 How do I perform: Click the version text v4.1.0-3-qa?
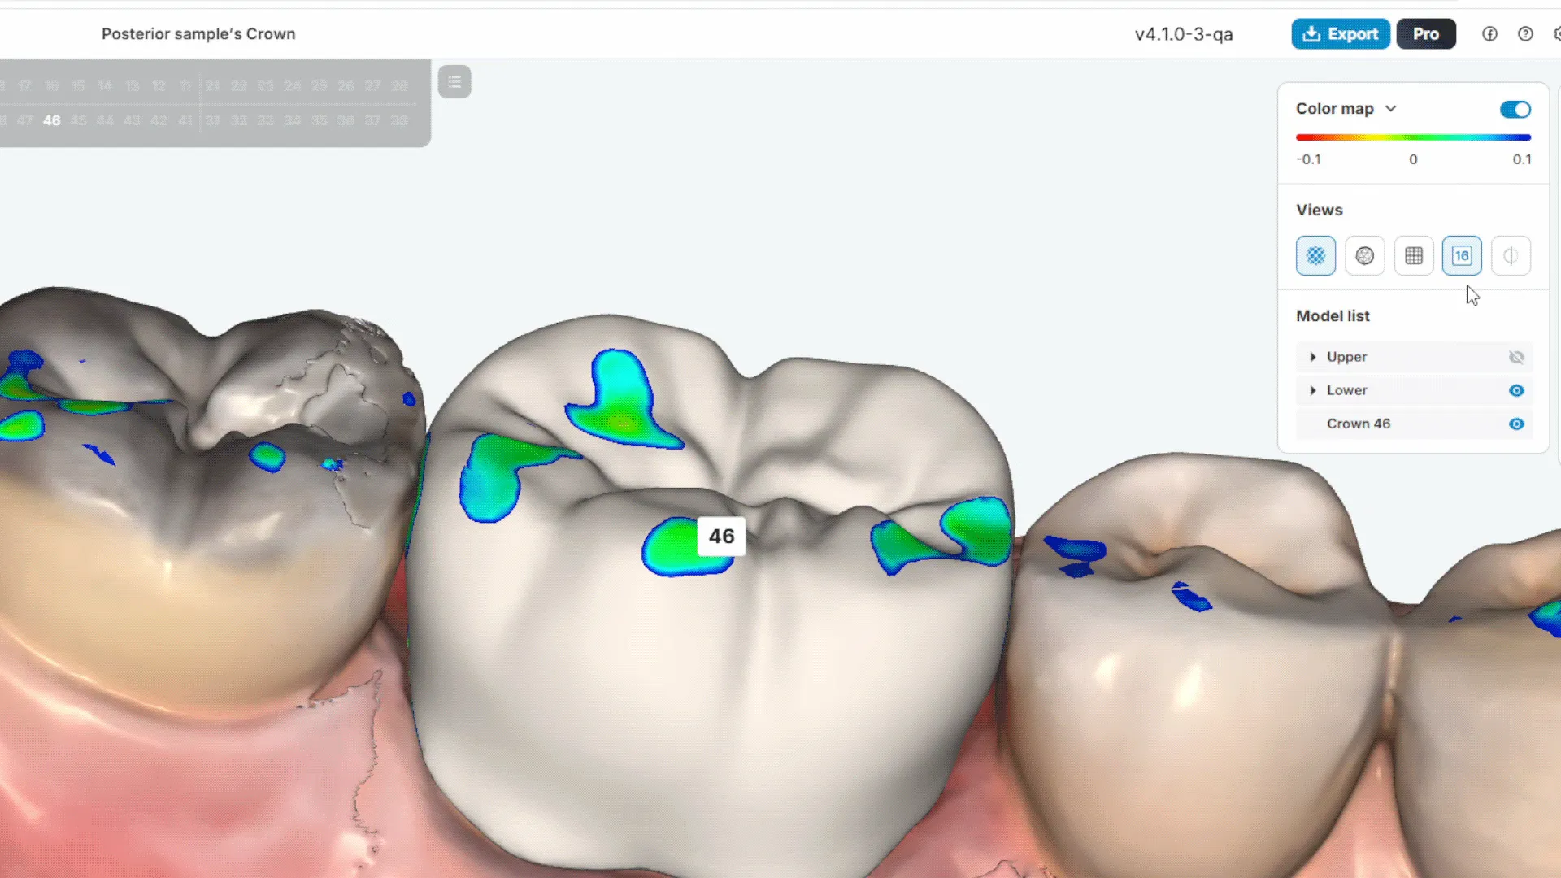coord(1184,34)
